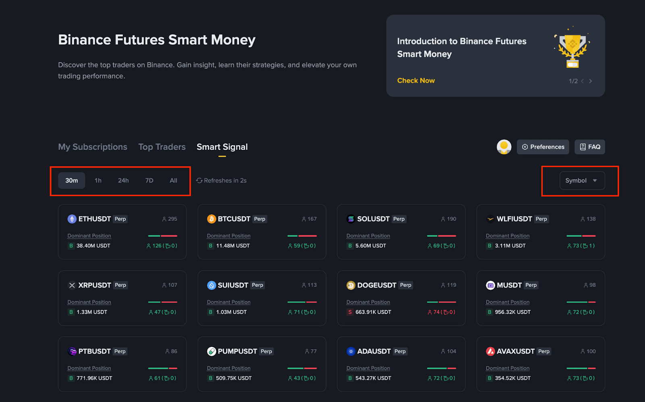Go to next banner slide arrow
The width and height of the screenshot is (645, 402).
pos(591,81)
